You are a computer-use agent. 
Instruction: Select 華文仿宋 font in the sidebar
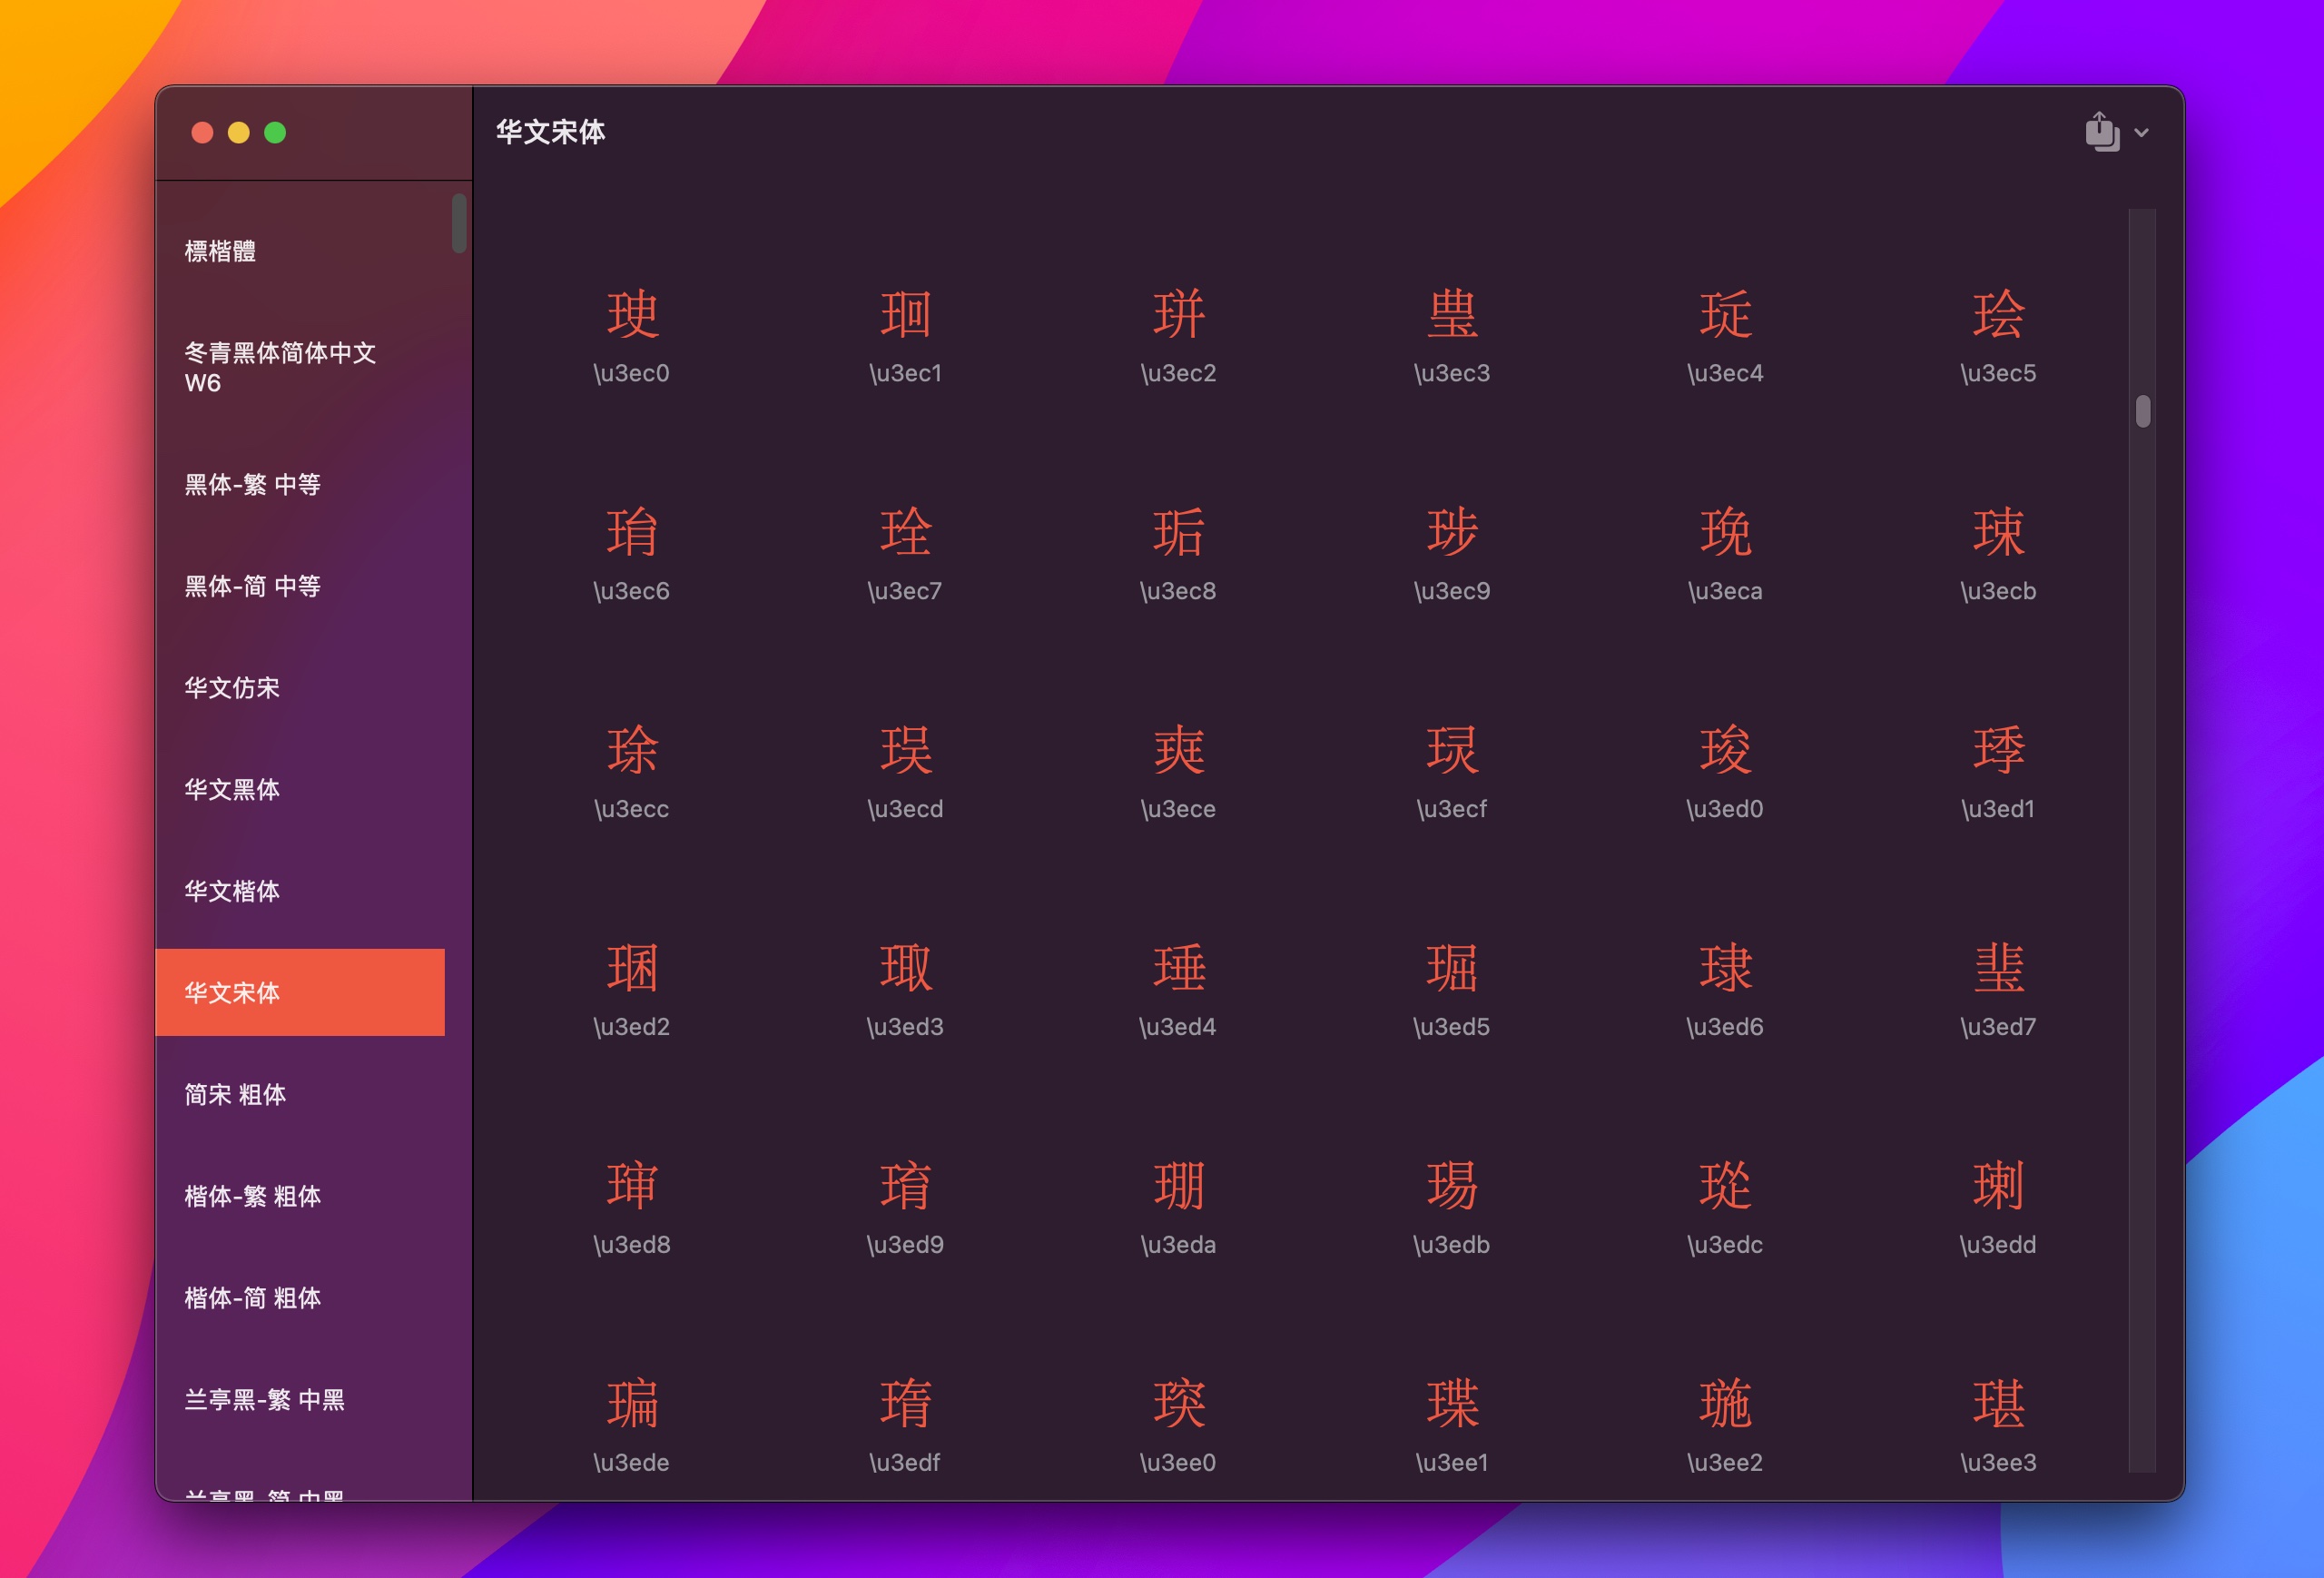(232, 688)
